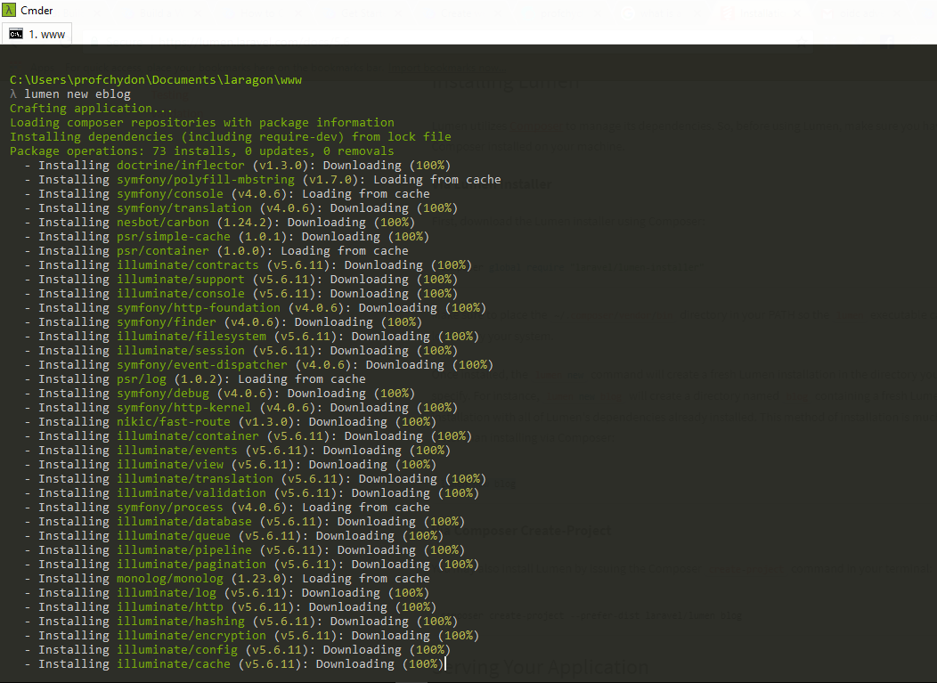Click illuminate/container package name
937x683 pixels.
coord(188,436)
